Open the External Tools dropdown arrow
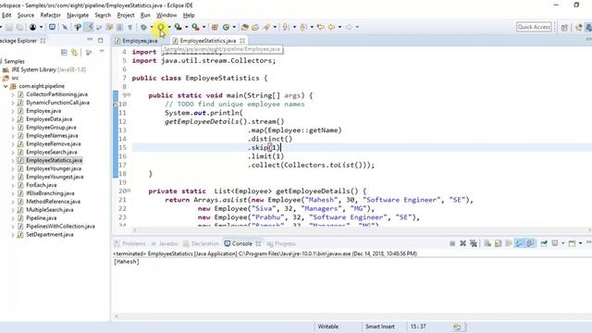This screenshot has width=592, height=333. pyautogui.click(x=203, y=27)
